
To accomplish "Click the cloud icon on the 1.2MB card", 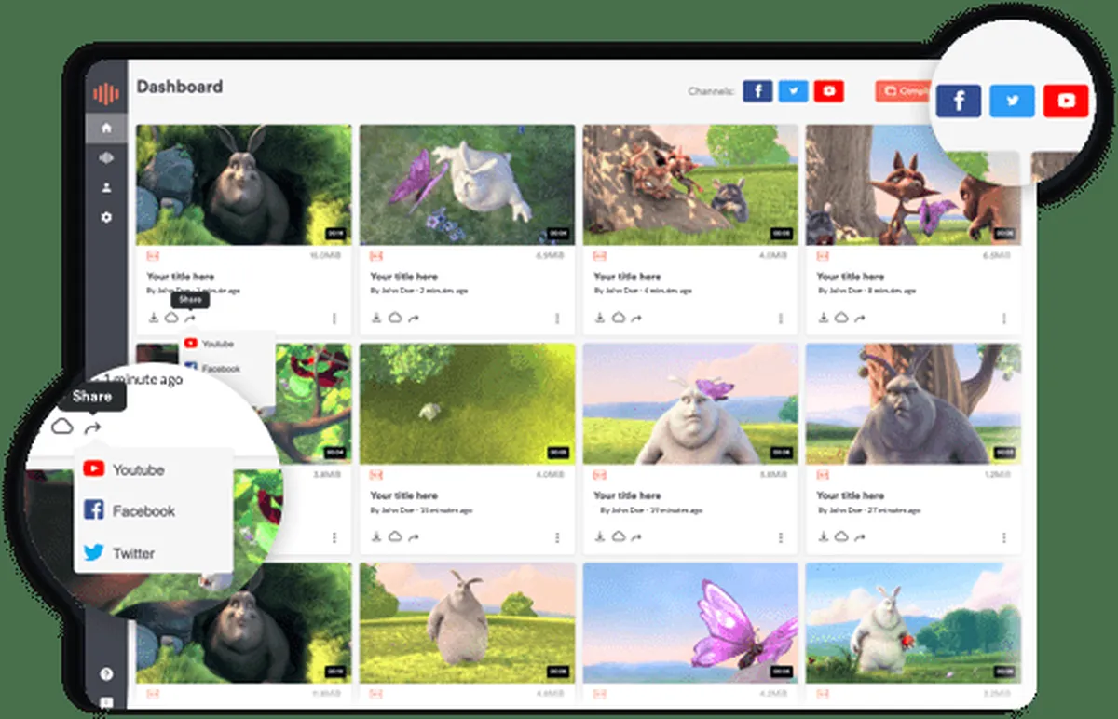I will [x=841, y=536].
